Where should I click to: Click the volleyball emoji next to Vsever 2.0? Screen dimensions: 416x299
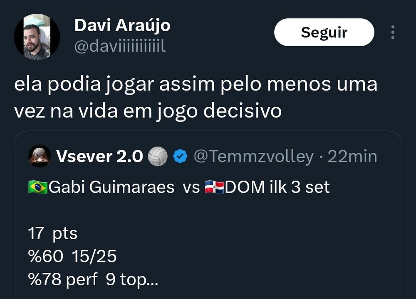coord(158,157)
